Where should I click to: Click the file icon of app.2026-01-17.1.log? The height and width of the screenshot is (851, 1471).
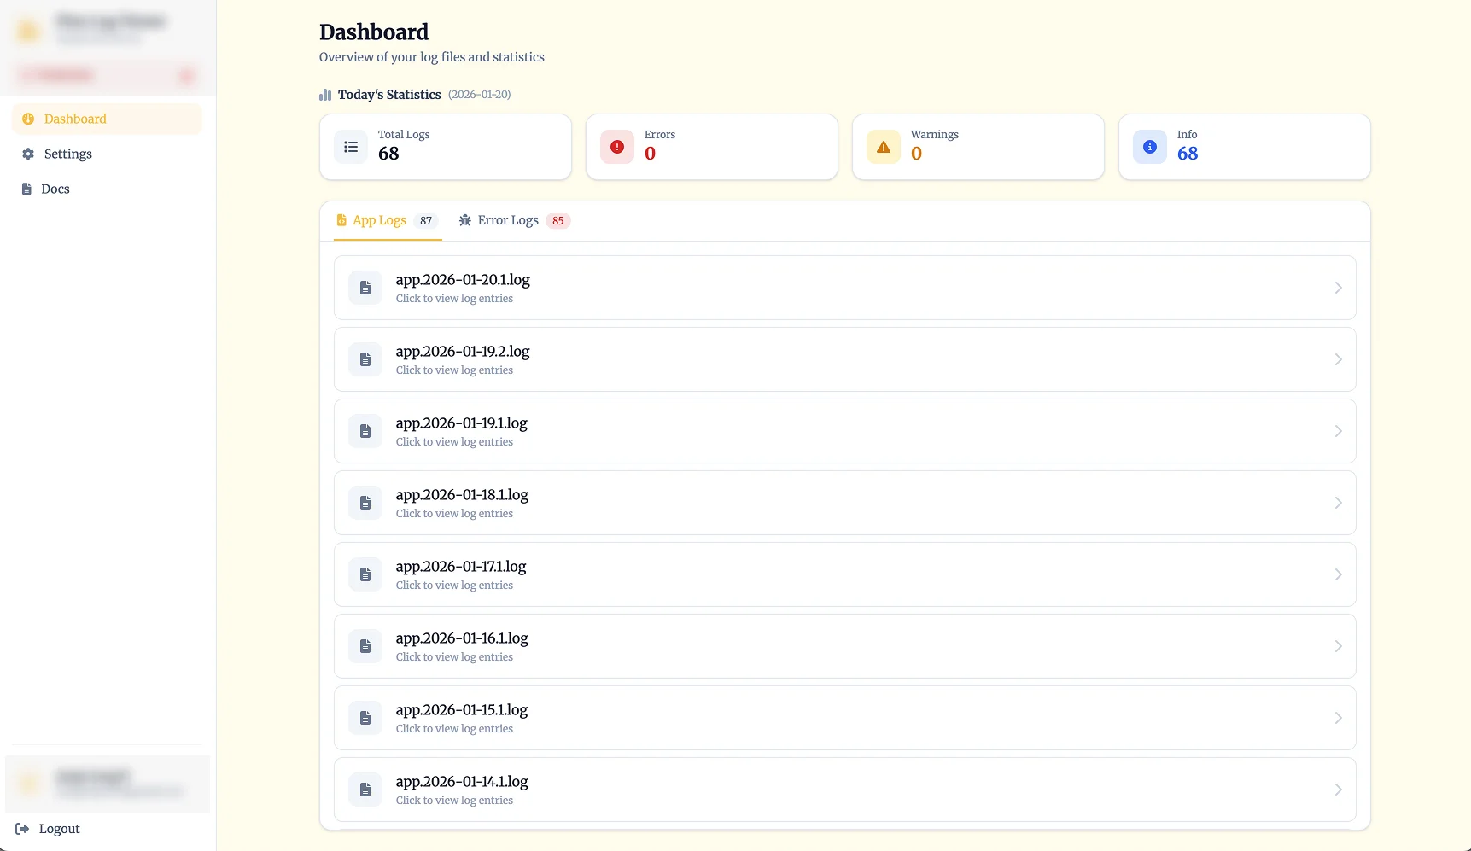point(365,574)
